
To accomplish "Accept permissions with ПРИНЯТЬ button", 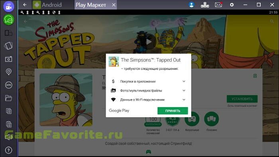I will tap(173, 111).
